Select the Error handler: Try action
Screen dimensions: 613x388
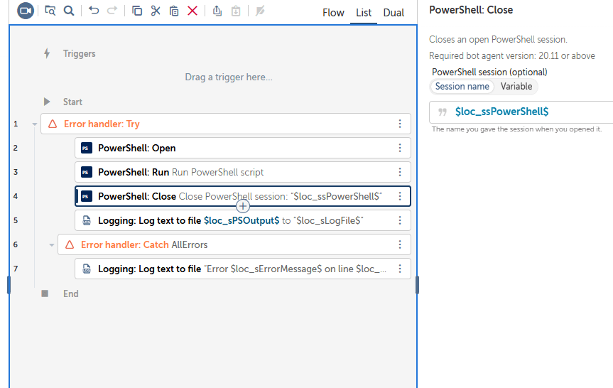click(x=226, y=124)
